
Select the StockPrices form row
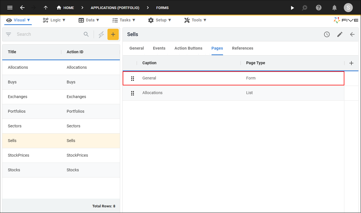click(x=61, y=155)
